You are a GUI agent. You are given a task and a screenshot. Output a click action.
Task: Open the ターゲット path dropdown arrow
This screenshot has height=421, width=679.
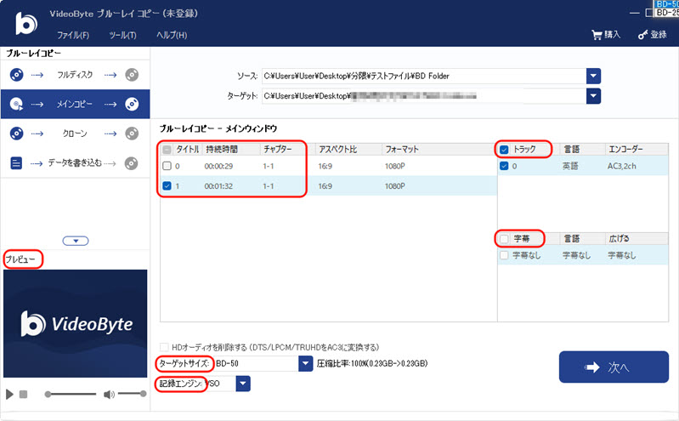[x=593, y=96]
